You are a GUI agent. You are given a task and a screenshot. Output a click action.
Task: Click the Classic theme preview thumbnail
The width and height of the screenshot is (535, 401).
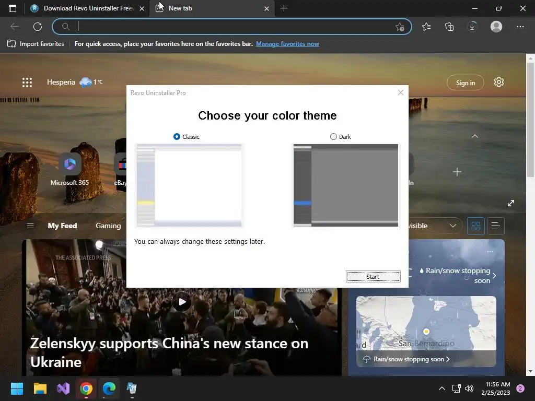click(189, 185)
